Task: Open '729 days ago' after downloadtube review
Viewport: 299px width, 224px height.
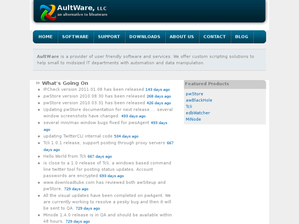Action: [x=76, y=189]
